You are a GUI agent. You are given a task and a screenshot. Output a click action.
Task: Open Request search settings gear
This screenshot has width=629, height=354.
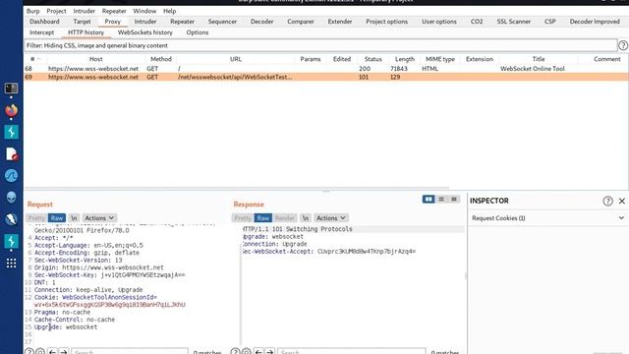(40, 352)
